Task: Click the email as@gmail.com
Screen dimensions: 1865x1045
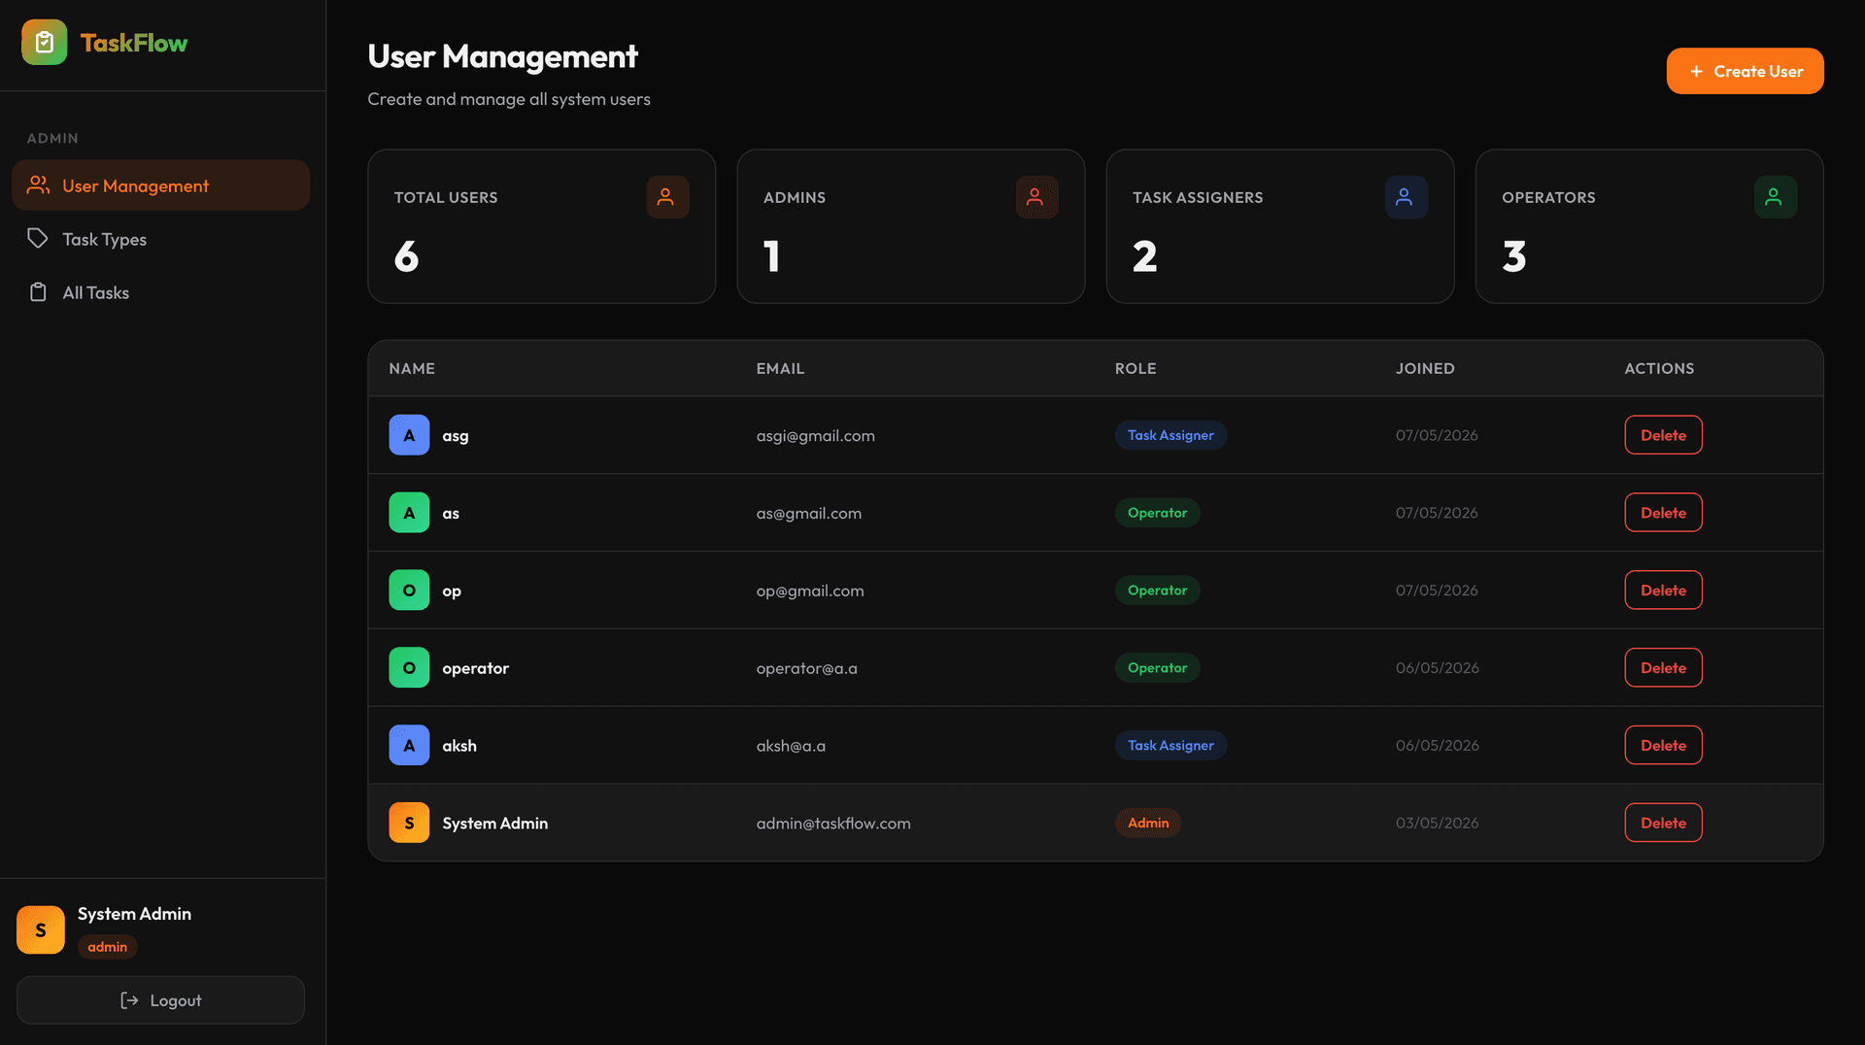Action: click(x=808, y=514)
